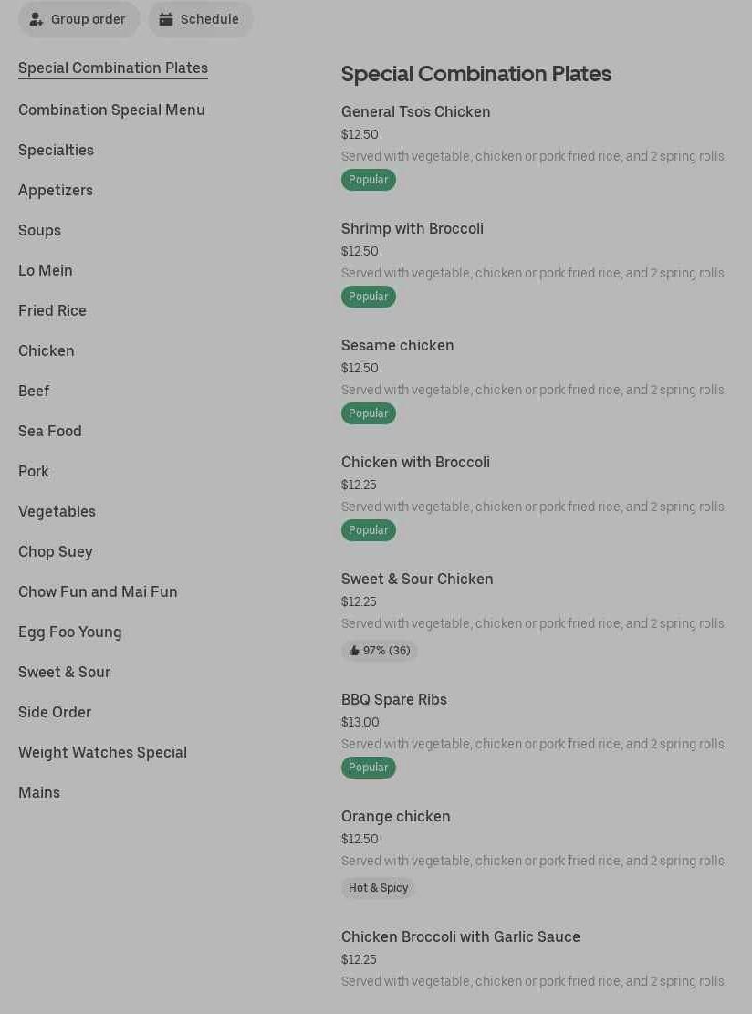This screenshot has width=752, height=1014.
Task: Click the Special Combination Plates tab
Action: [113, 68]
